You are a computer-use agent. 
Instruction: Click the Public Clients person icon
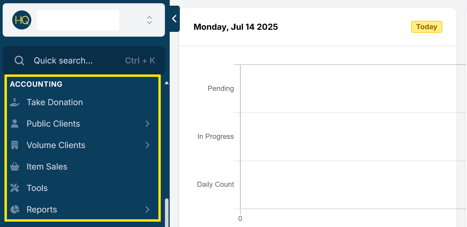[x=15, y=124]
